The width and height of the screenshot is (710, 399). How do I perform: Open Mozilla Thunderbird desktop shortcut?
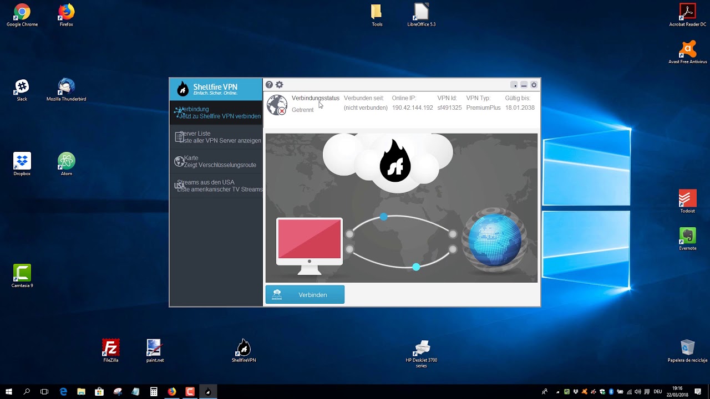[x=67, y=90]
